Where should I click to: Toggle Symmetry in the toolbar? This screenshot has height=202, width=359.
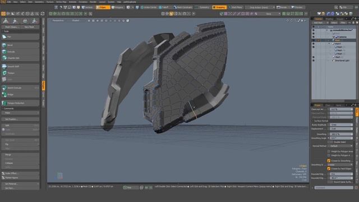[202, 7]
